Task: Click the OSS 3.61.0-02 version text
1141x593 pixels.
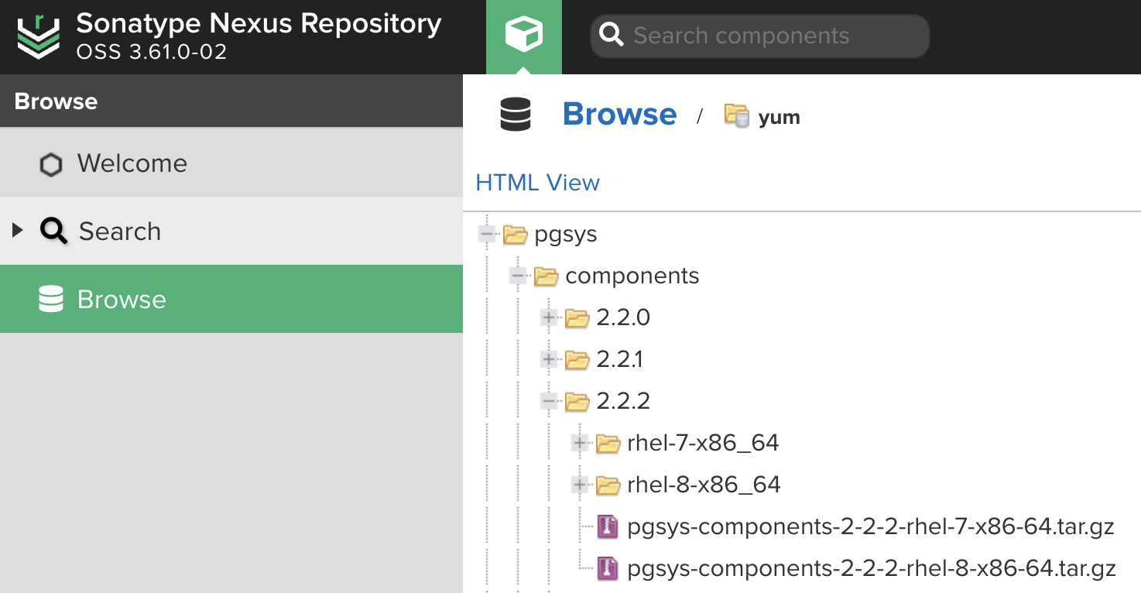Action: point(151,53)
